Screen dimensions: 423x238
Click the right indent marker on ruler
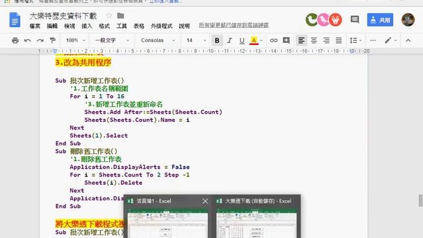(352, 51)
